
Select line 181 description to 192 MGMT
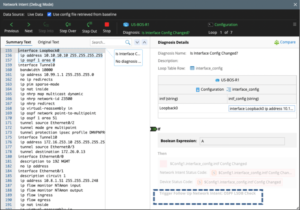45,161
